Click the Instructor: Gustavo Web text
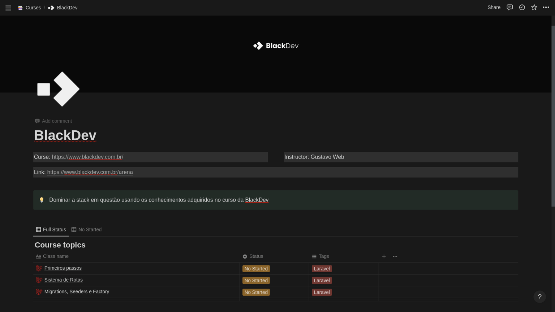Viewport: 555px width, 312px height. pos(314,157)
